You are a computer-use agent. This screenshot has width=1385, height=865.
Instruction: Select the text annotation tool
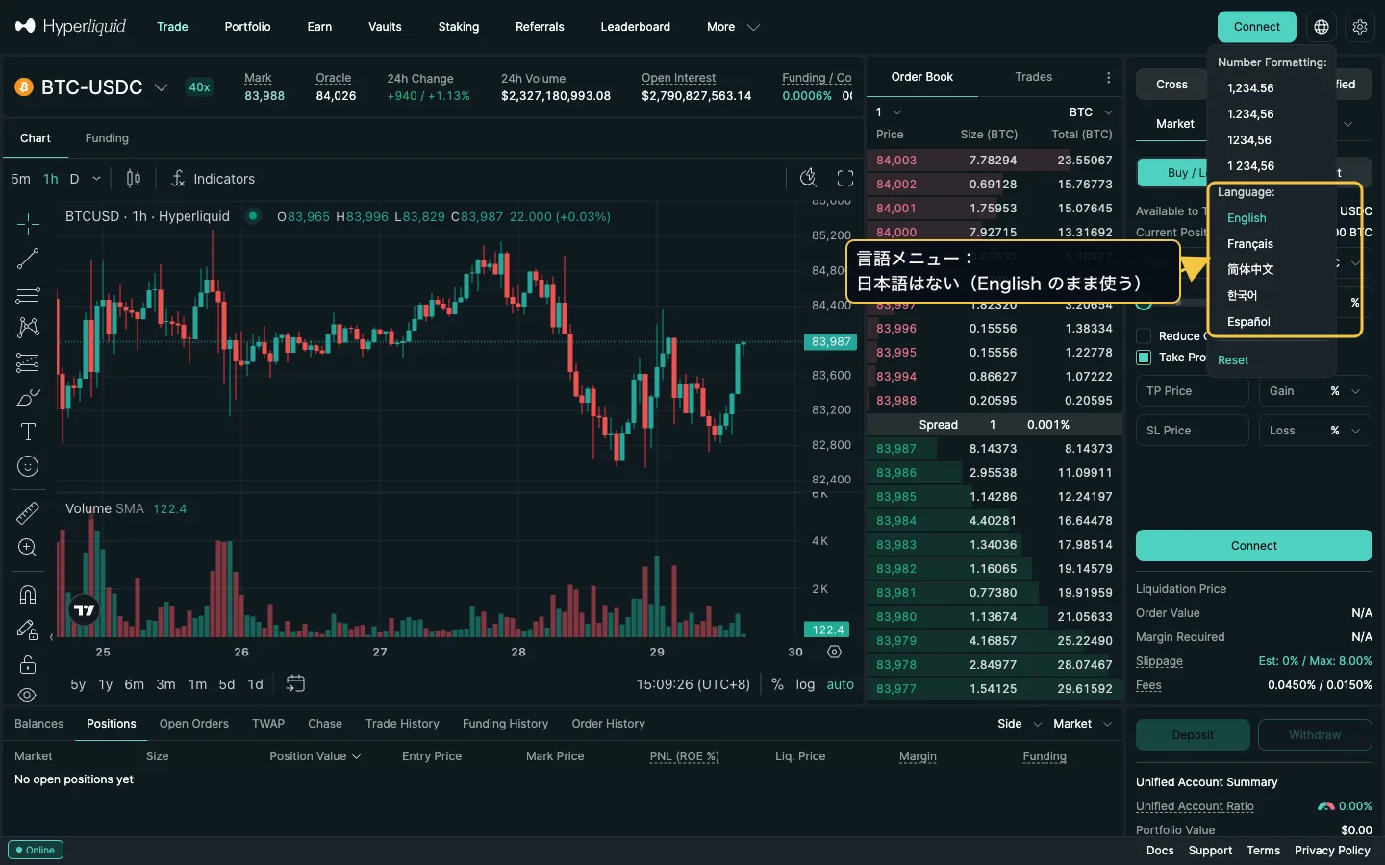point(28,432)
